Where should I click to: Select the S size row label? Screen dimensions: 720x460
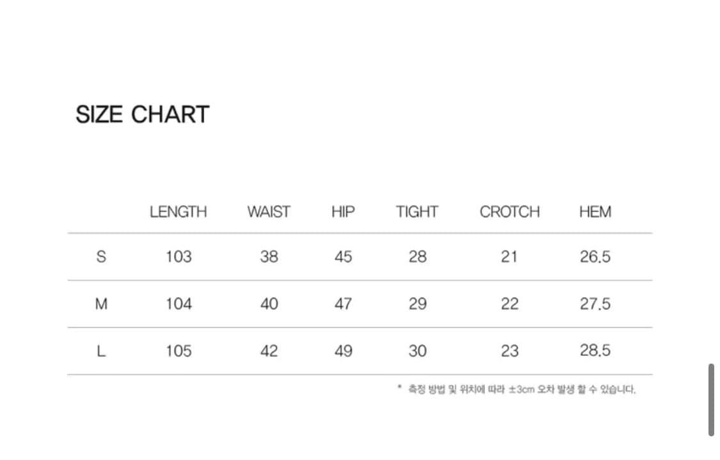click(x=101, y=257)
